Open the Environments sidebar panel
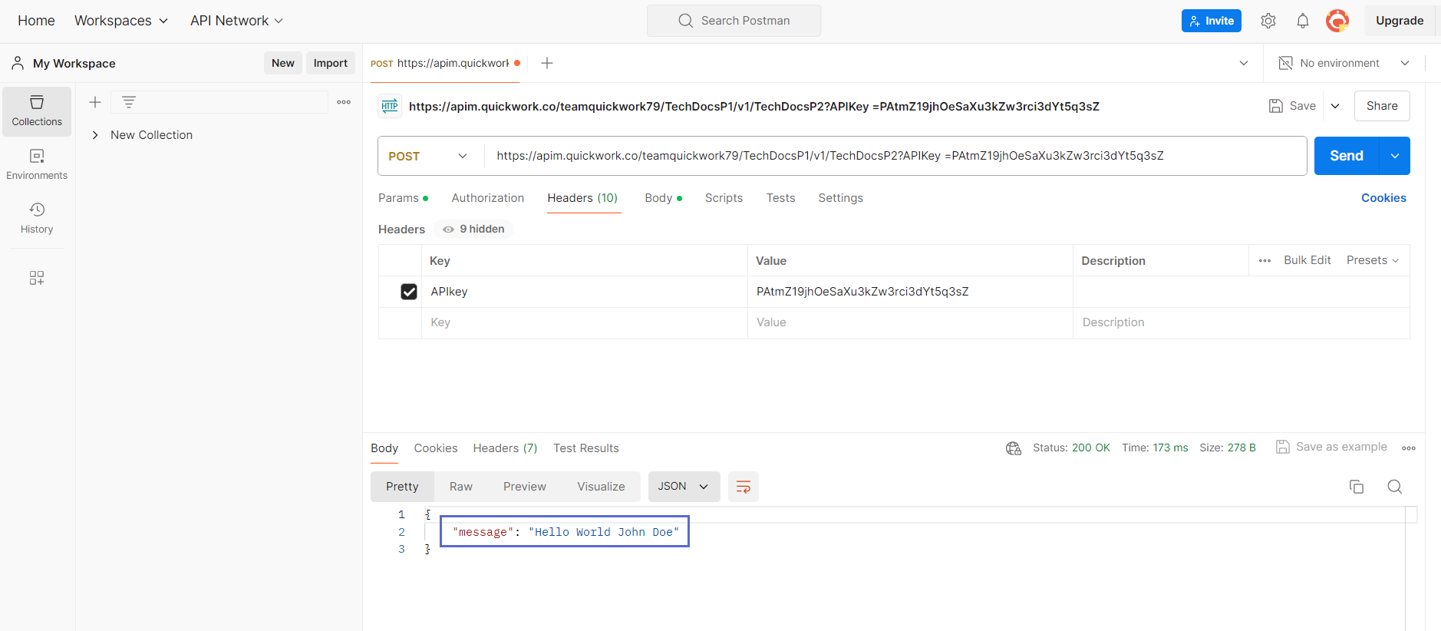Screen dimensions: 1441x631 click(x=37, y=165)
